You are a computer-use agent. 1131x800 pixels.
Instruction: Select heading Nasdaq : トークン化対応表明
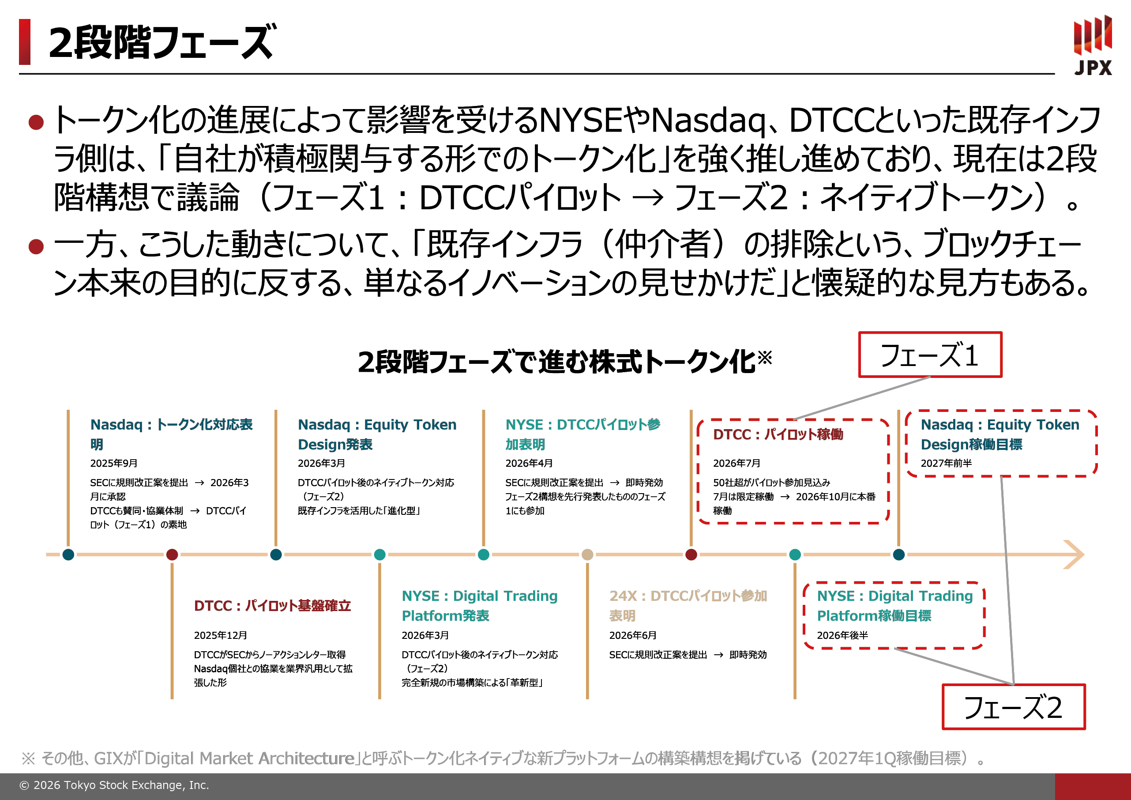[x=171, y=434]
